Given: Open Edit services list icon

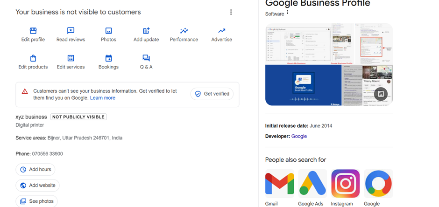Looking at the screenshot, I should point(71,58).
